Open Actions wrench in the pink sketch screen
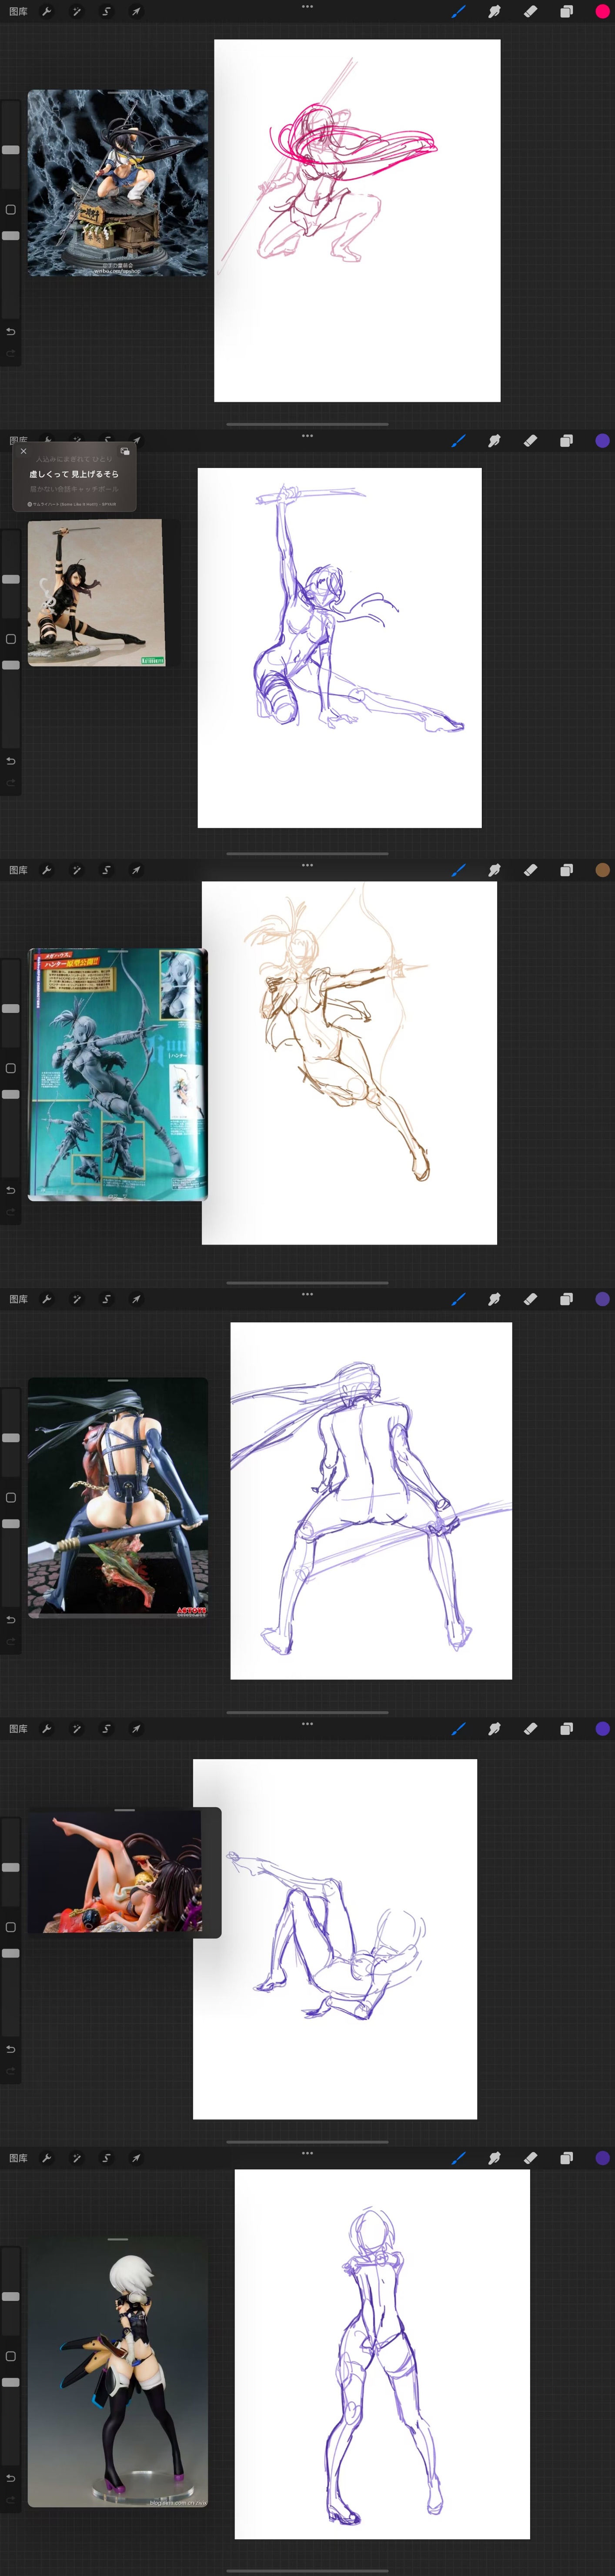The height and width of the screenshot is (2576, 615). pyautogui.click(x=46, y=12)
